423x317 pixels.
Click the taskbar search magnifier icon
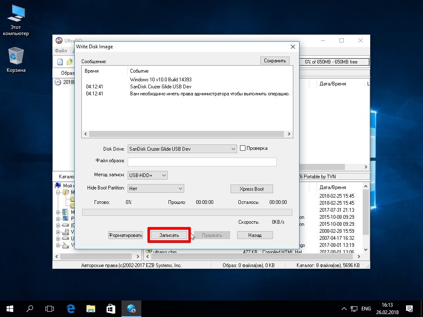click(x=30, y=309)
